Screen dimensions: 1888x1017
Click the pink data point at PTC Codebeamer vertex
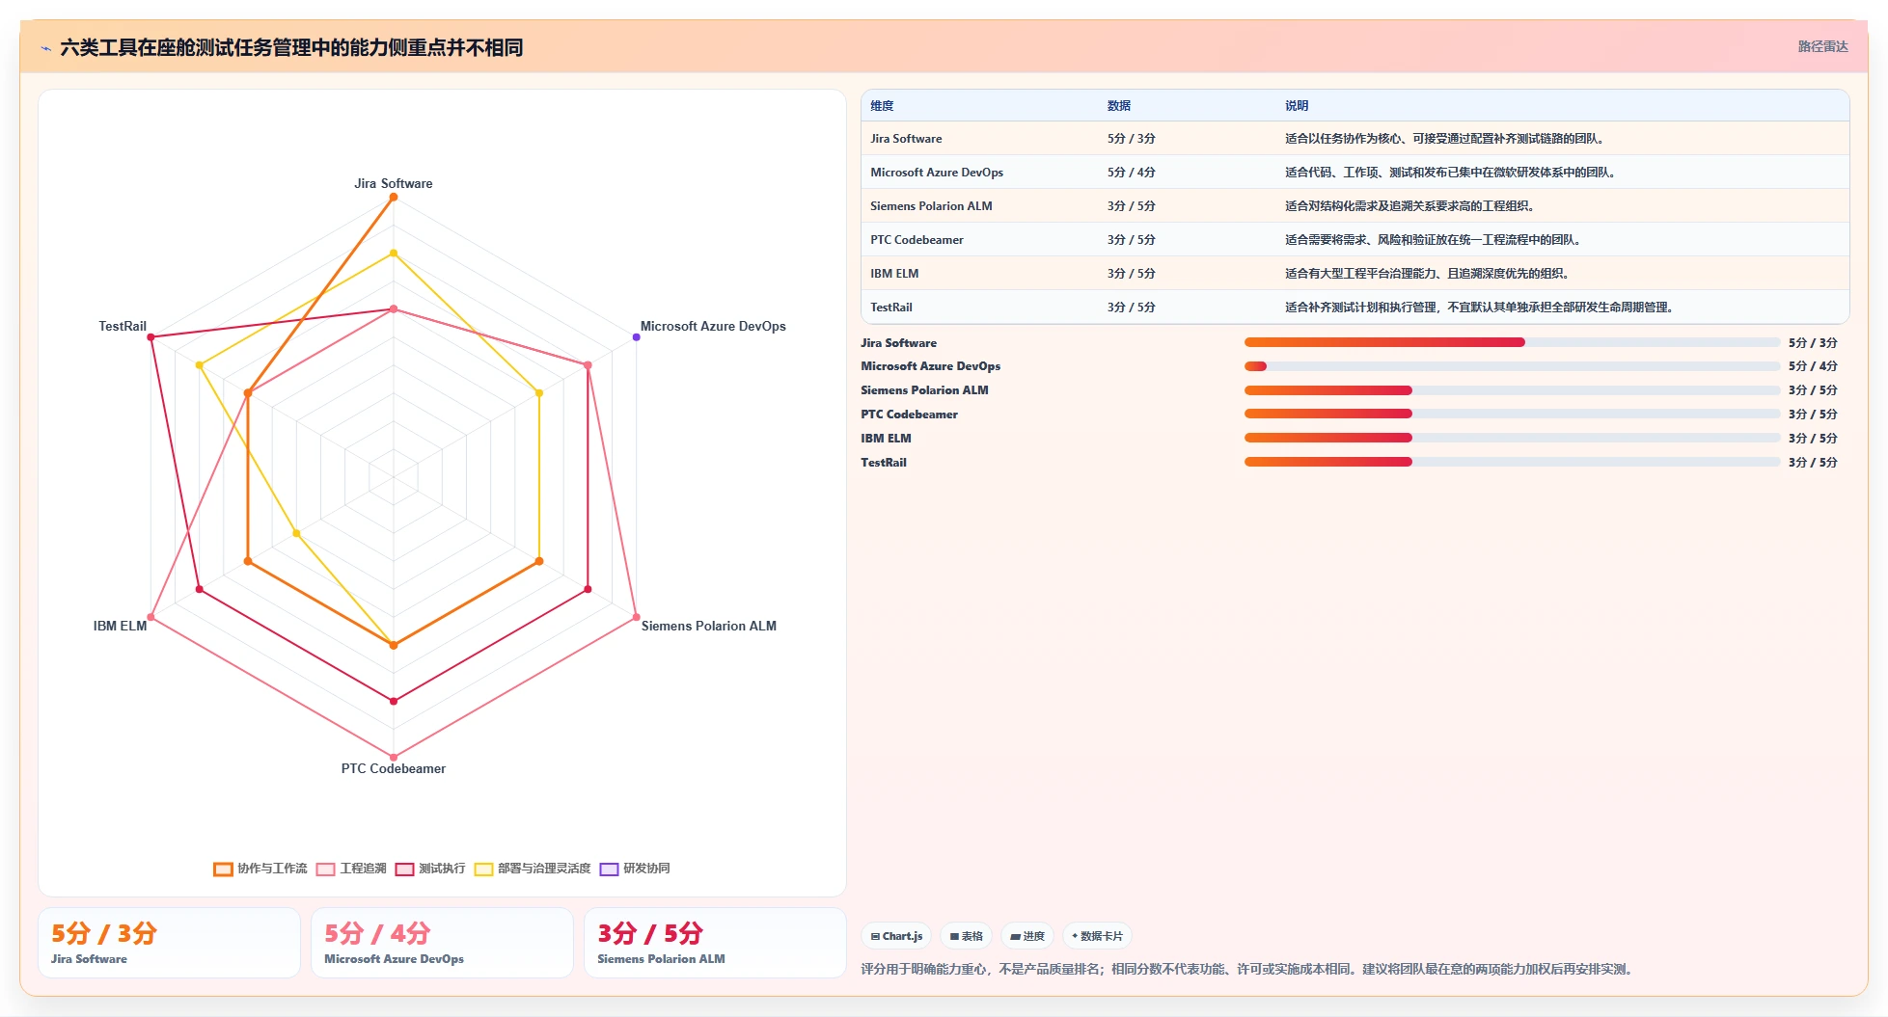pos(393,758)
